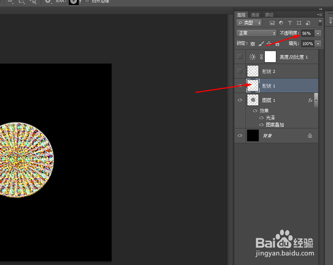Lock layer position with move icon
Screen dimensions: 333x265
click(269, 43)
